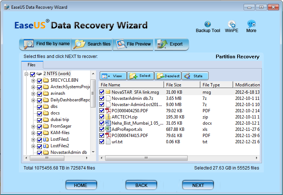Click the Find file by name magnifier icon
This screenshot has height=195, width=283.
tap(28, 44)
